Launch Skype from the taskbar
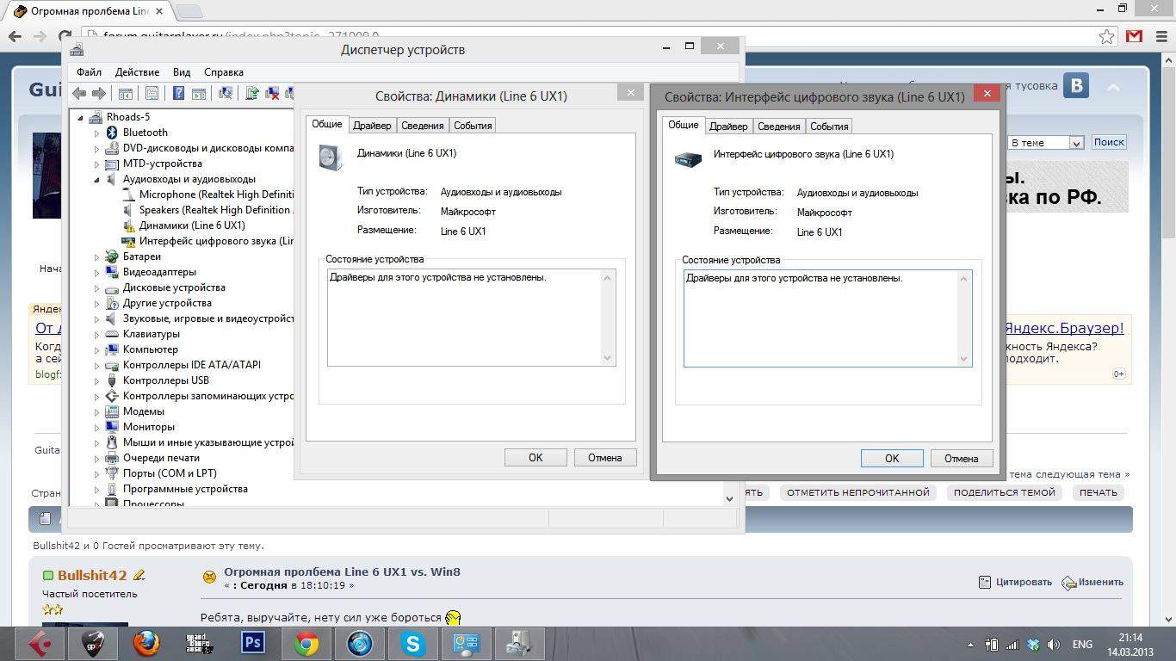The image size is (1176, 661). [412, 643]
